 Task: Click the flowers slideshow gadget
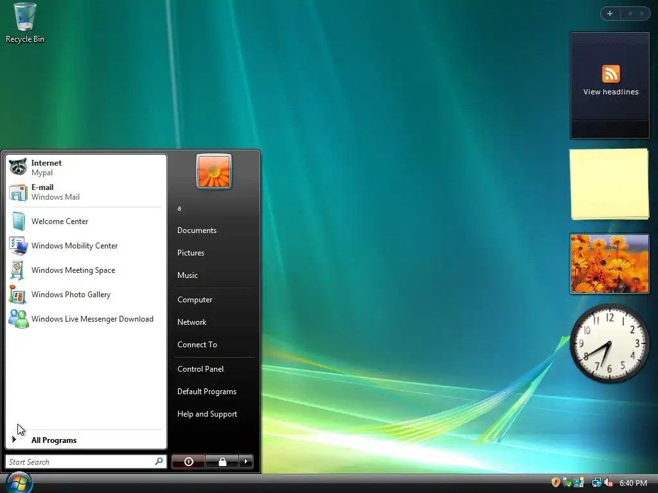(609, 264)
